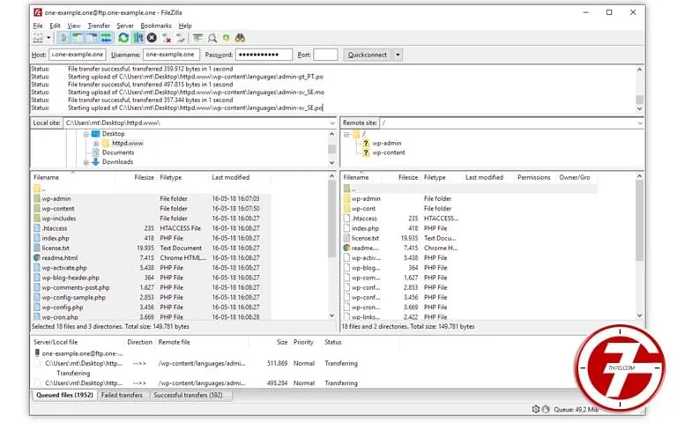Switch to Failed transfers tab
677x423 pixels.
[x=122, y=396]
